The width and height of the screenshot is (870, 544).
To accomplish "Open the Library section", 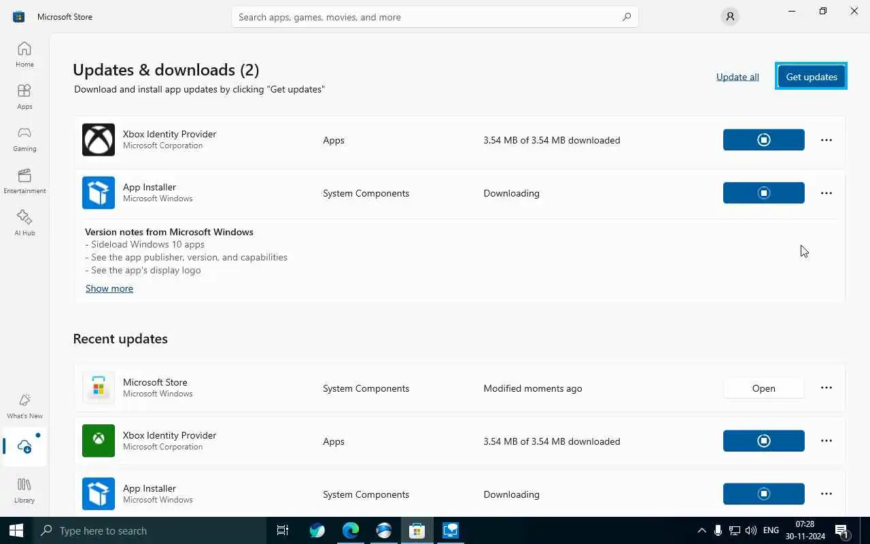I will click(x=24, y=490).
